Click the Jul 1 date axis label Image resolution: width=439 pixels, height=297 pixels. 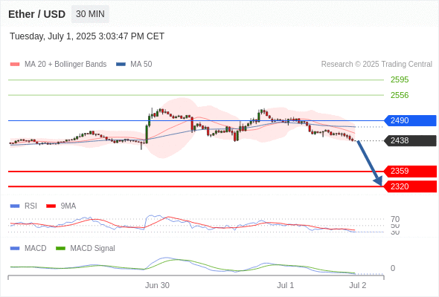[285, 285]
